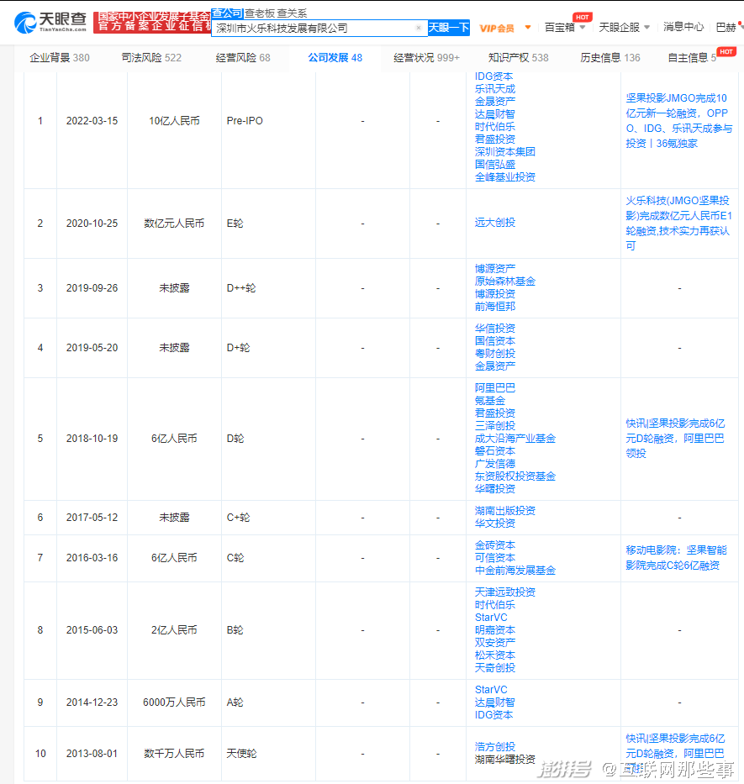
Task: Open investor link 华文投资
Action: pyautogui.click(x=495, y=524)
